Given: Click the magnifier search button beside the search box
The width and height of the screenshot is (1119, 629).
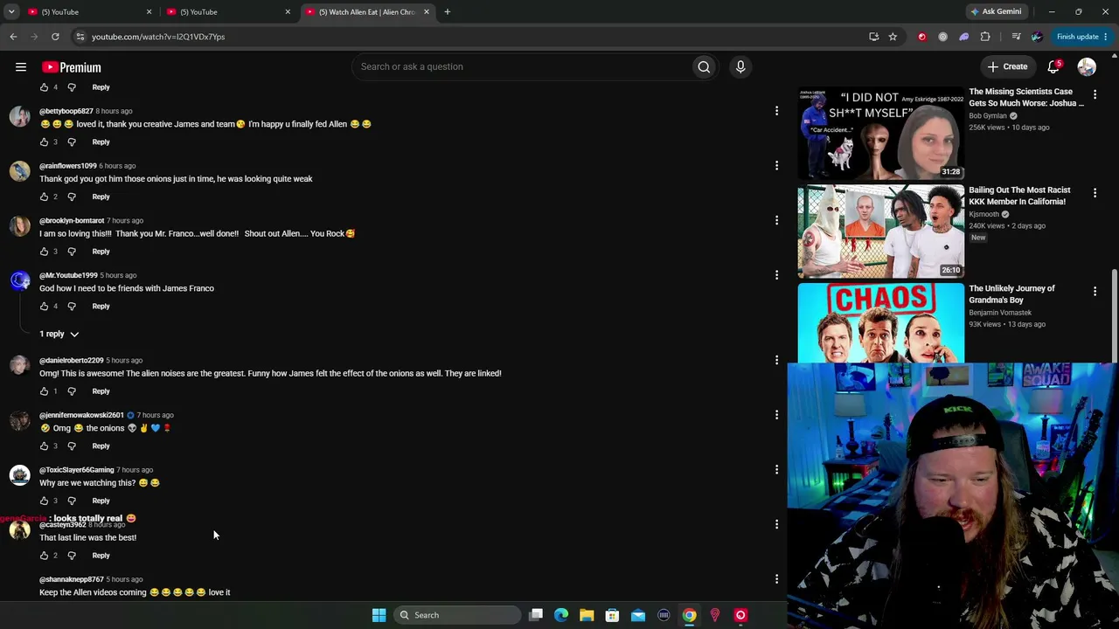Looking at the screenshot, I should (x=704, y=66).
